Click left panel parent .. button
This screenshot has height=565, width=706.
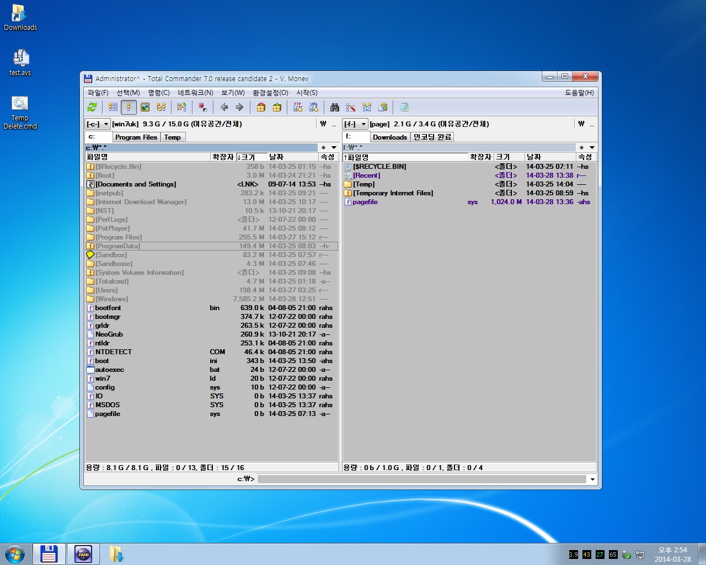334,124
